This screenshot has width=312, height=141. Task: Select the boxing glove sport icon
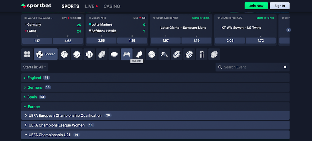coord(139,54)
